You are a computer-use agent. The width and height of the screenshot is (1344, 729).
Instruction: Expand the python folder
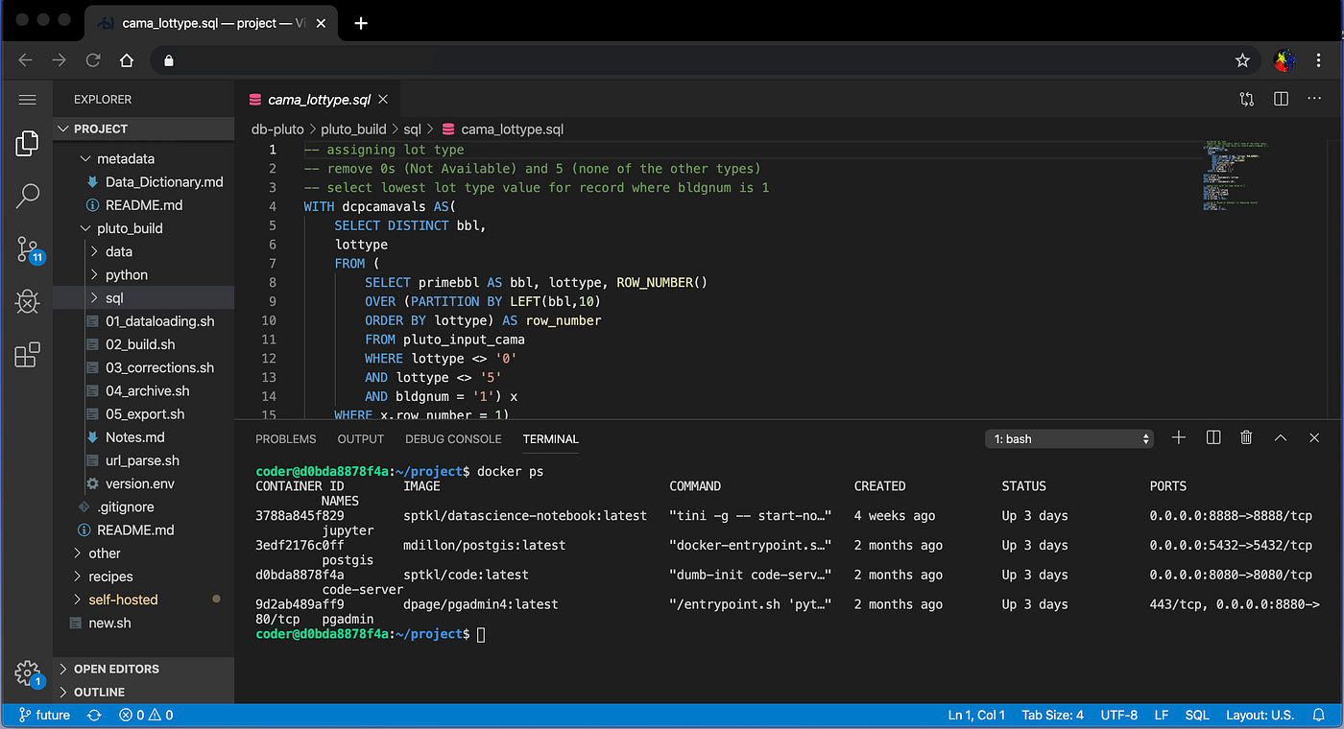126,274
